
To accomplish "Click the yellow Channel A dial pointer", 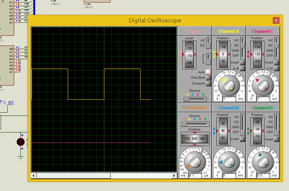I will point(223,80).
